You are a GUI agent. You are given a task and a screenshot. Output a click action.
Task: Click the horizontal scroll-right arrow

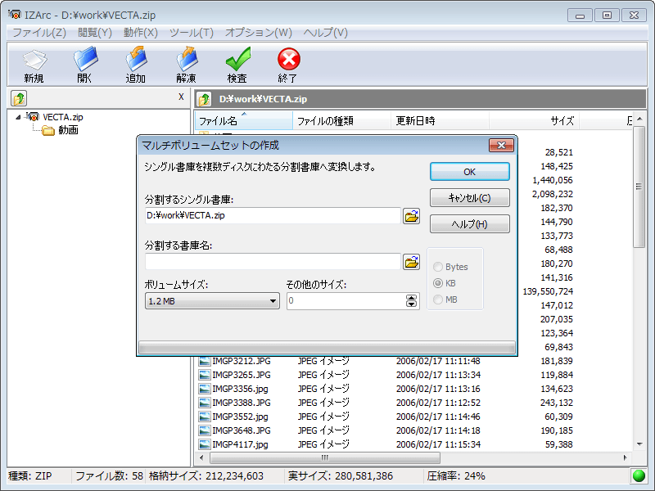[x=626, y=457]
